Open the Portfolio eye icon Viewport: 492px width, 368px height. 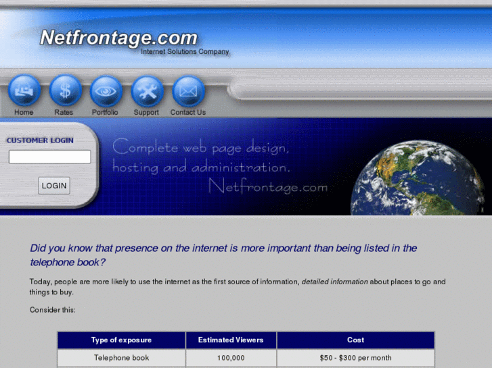tap(106, 91)
